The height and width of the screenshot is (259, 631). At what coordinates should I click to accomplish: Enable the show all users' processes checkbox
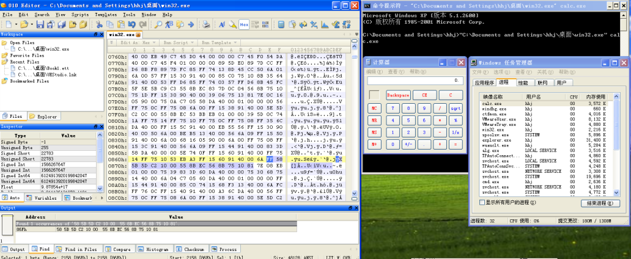click(x=482, y=202)
